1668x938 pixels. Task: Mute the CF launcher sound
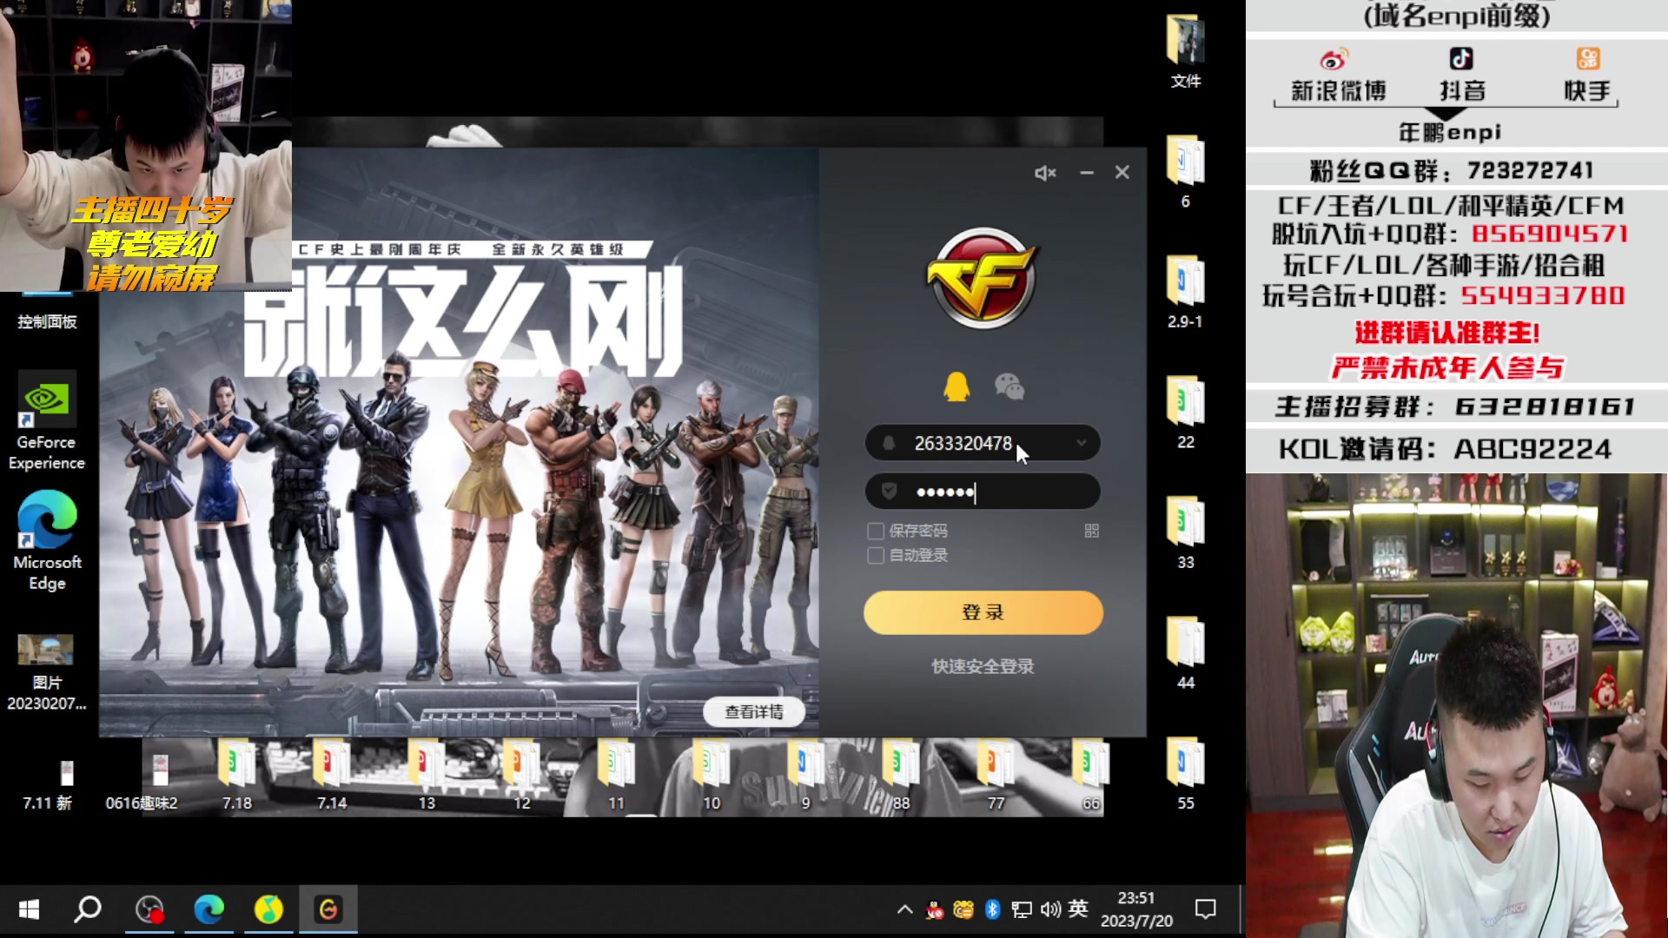coord(1045,173)
